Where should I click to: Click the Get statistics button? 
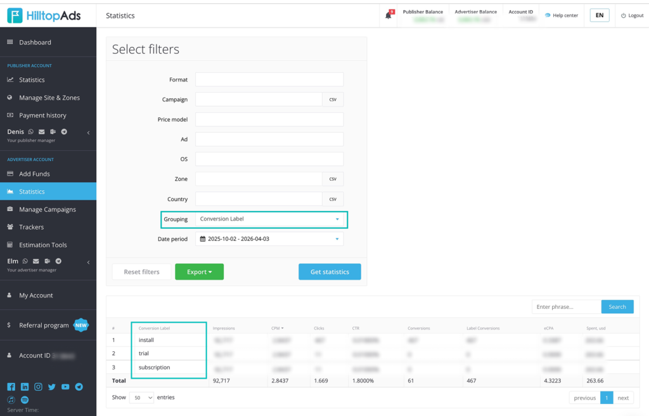pyautogui.click(x=330, y=272)
